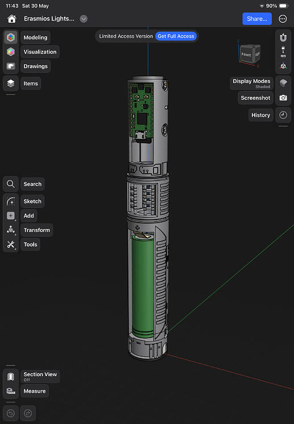Open the Transform gizmo icon
294x424 pixels.
[11, 230]
